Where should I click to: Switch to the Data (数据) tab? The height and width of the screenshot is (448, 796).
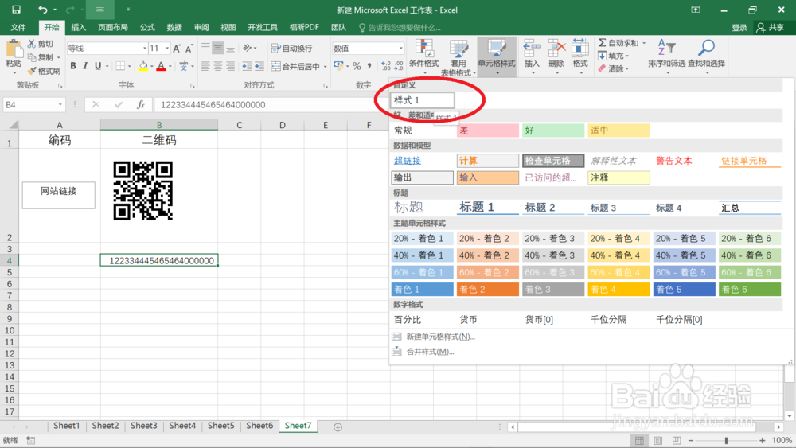click(174, 27)
